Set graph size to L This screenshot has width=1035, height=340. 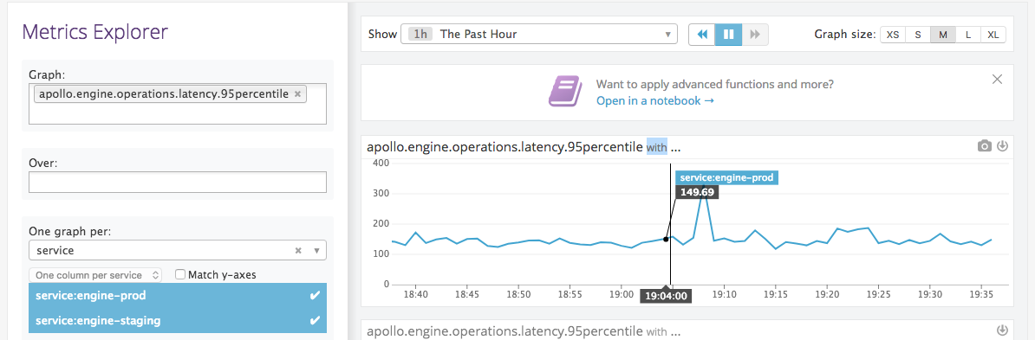click(967, 35)
